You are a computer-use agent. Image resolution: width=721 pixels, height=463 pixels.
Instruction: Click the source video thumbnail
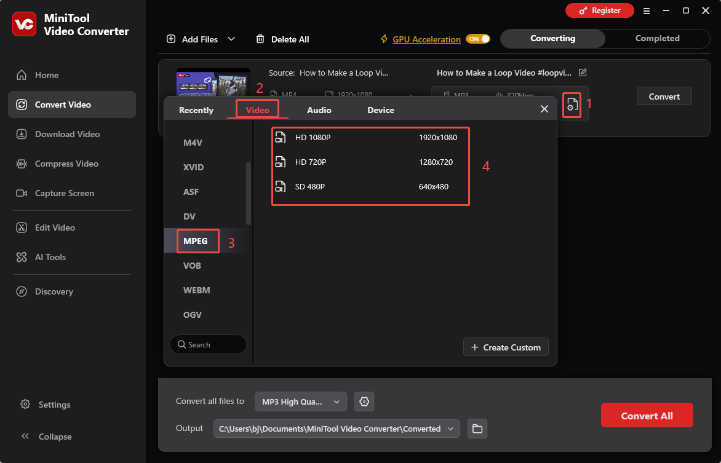tap(213, 83)
